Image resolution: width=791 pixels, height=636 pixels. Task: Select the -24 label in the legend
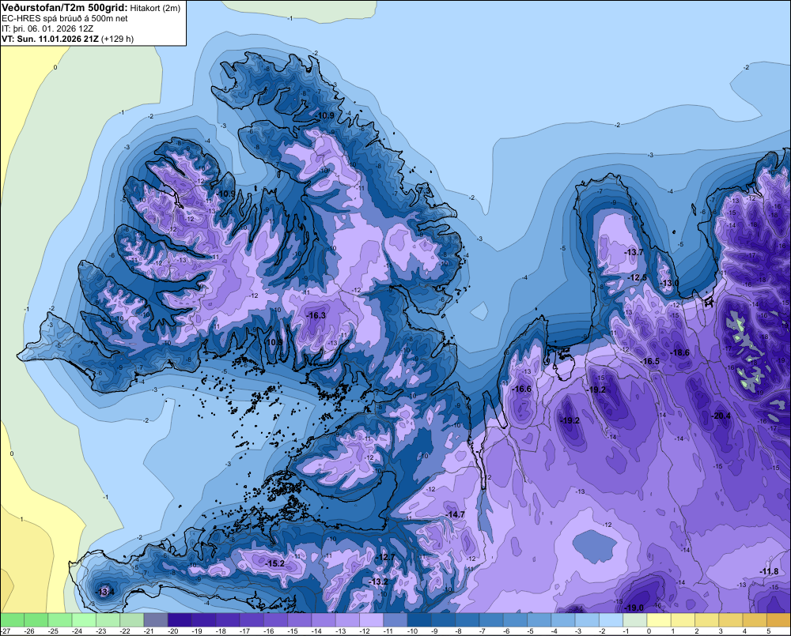pyautogui.click(x=78, y=631)
